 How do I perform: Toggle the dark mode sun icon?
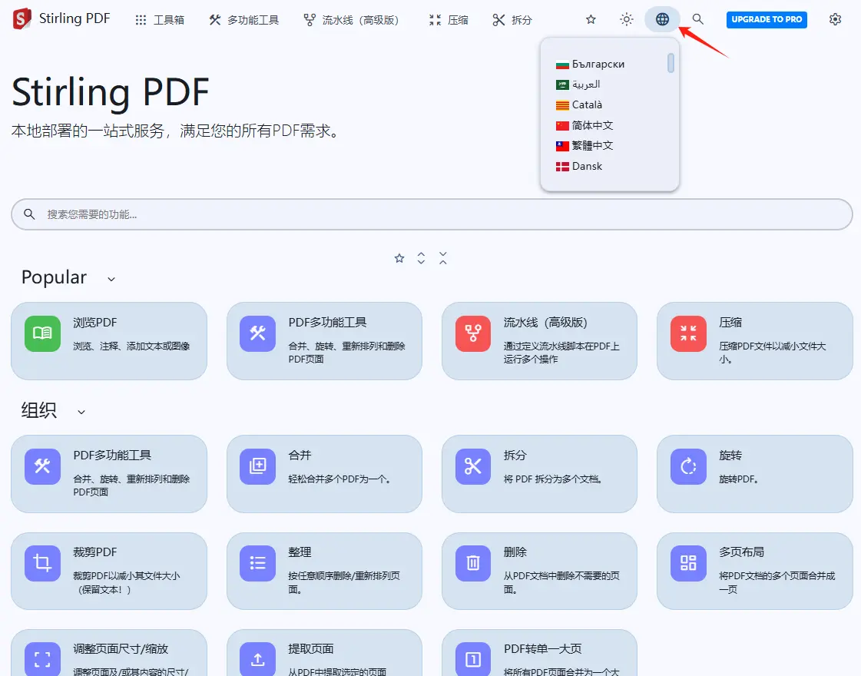(x=627, y=19)
